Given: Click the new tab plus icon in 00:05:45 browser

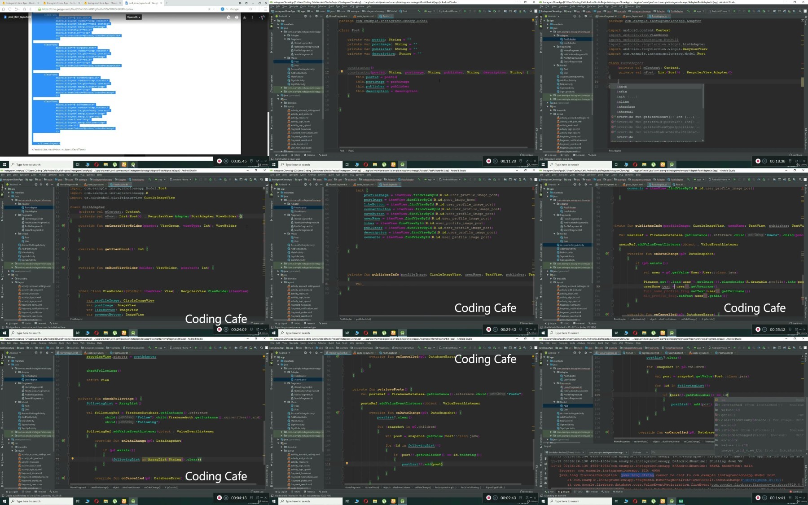Looking at the screenshot, I should point(167,3).
